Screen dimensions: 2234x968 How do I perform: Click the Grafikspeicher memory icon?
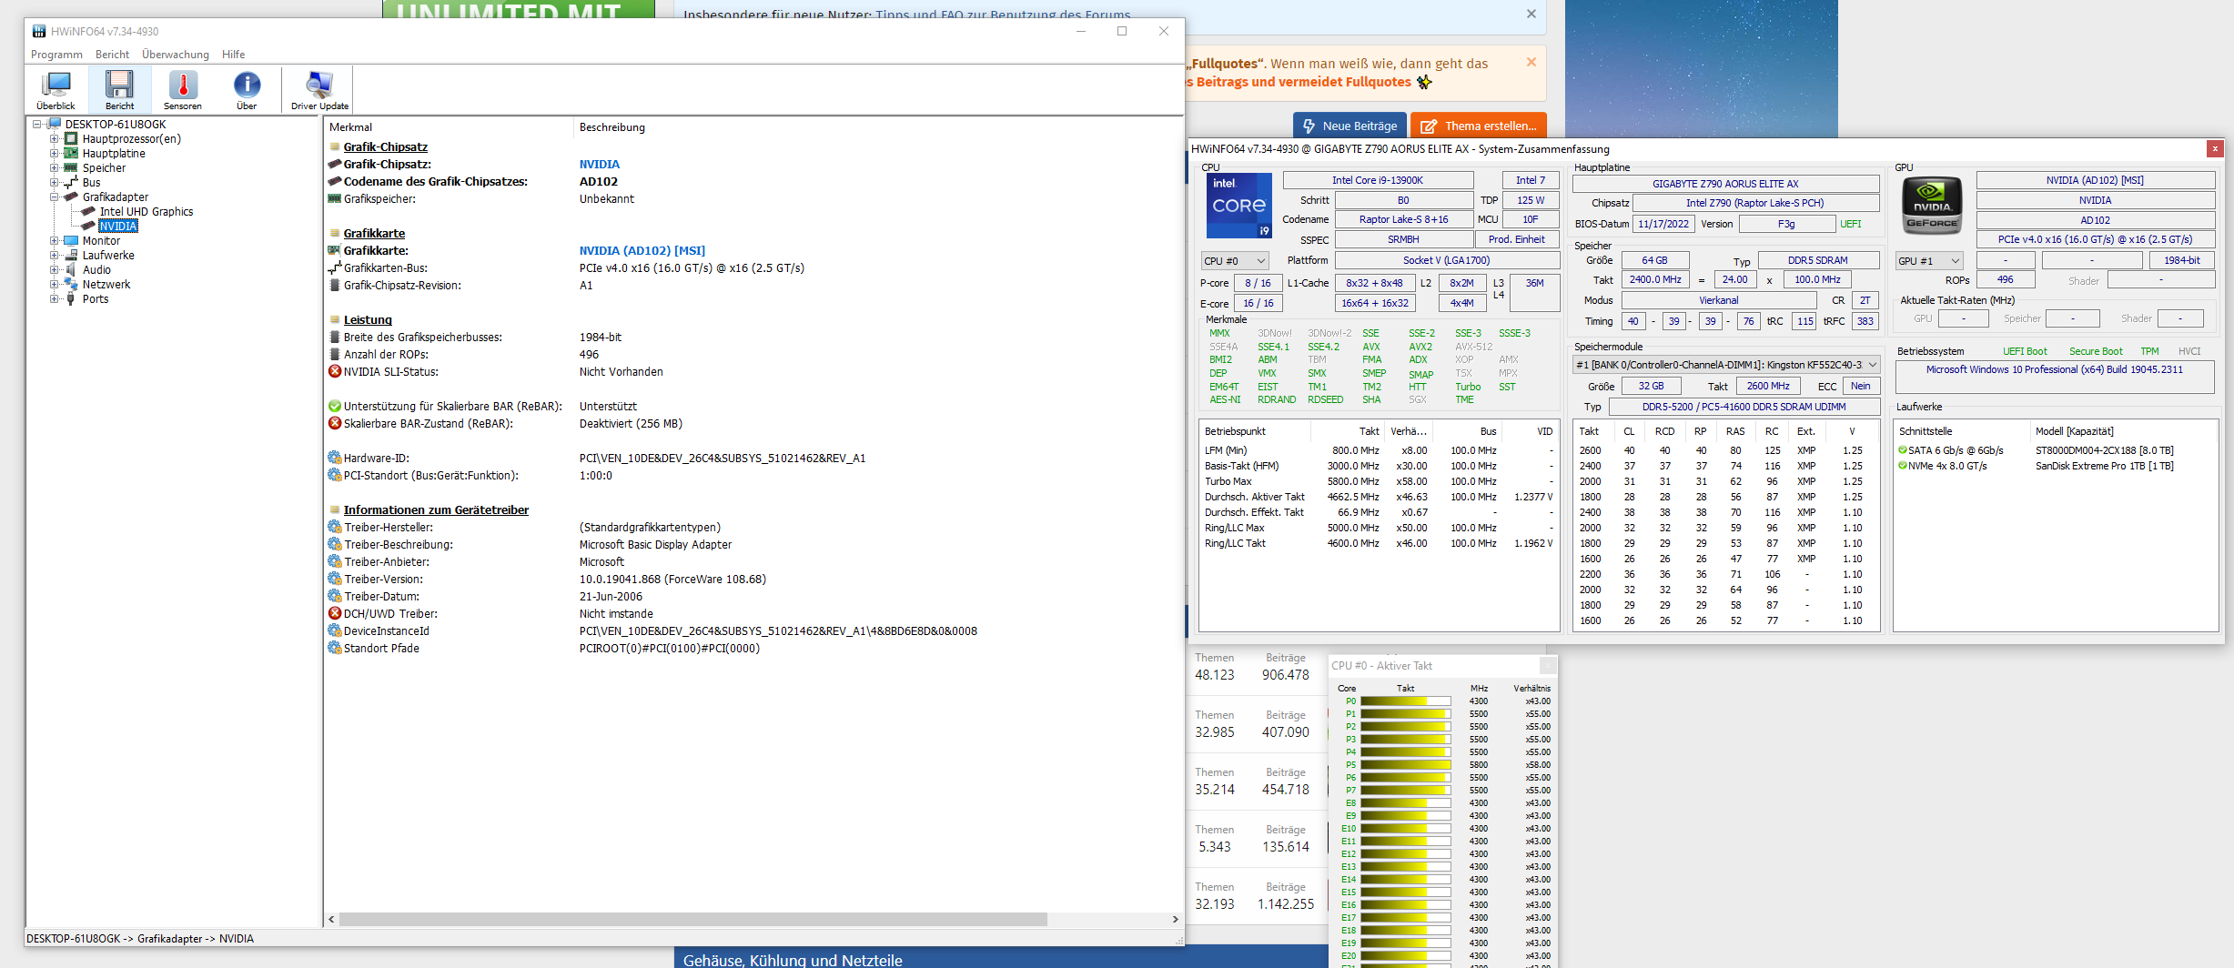click(335, 198)
